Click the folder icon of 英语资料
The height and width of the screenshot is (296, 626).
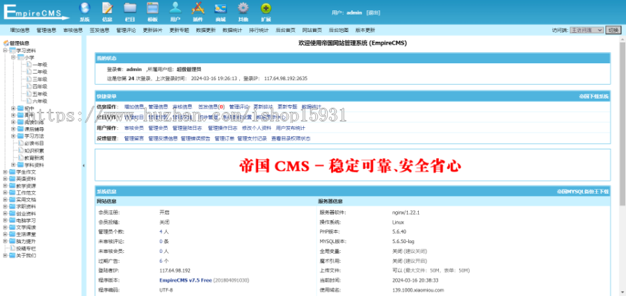pos(13,179)
